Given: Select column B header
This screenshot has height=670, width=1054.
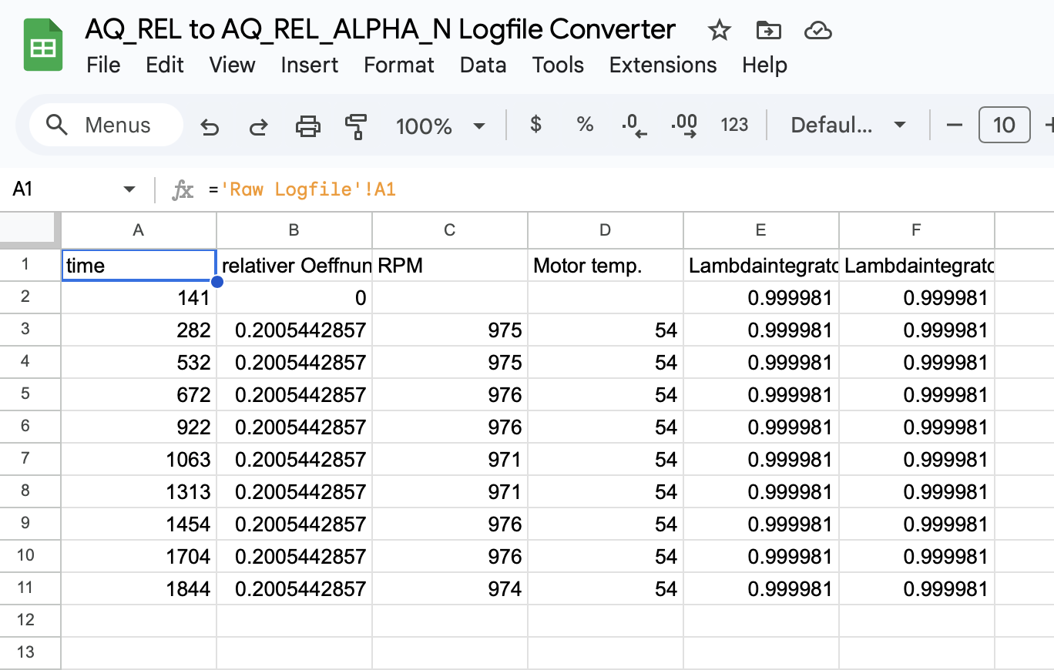Looking at the screenshot, I should tap(294, 230).
